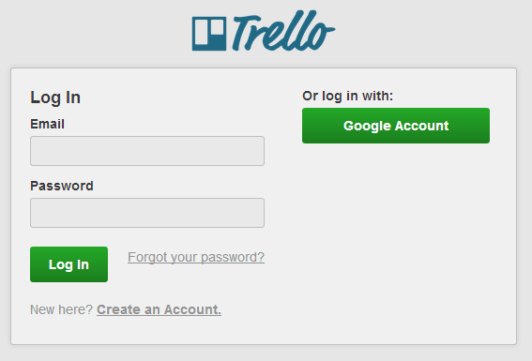Go to the homepage via the Trello logo

coord(264,31)
